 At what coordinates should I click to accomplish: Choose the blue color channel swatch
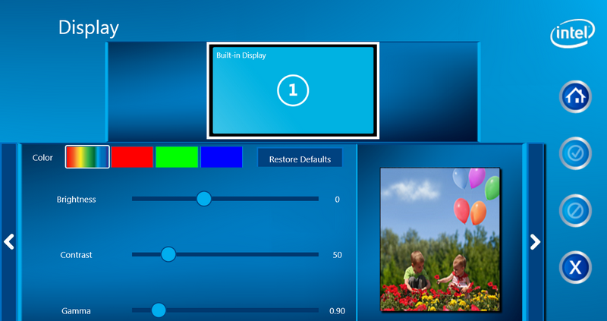click(222, 157)
